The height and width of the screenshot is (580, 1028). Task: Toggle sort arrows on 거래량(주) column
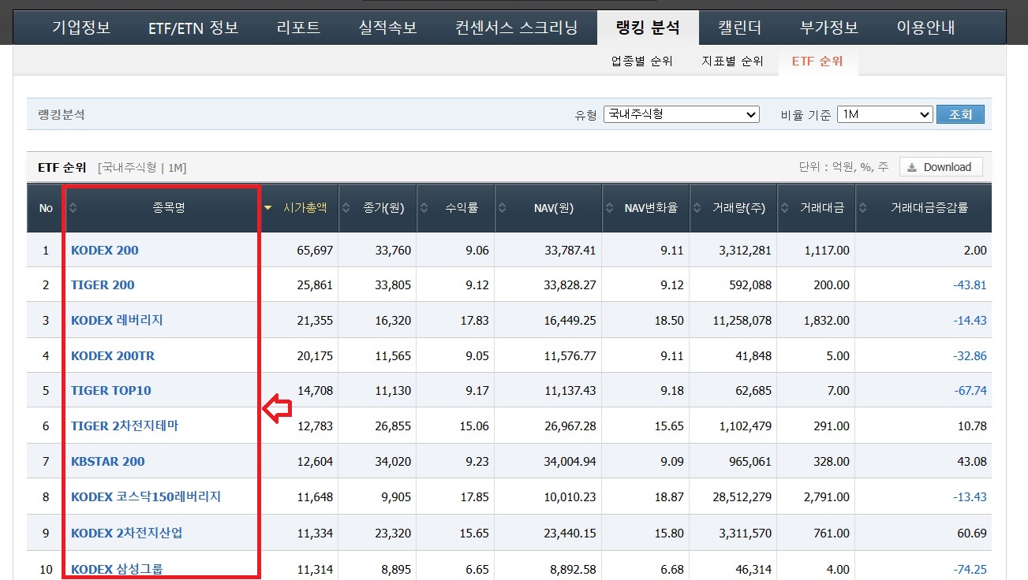[x=696, y=208]
